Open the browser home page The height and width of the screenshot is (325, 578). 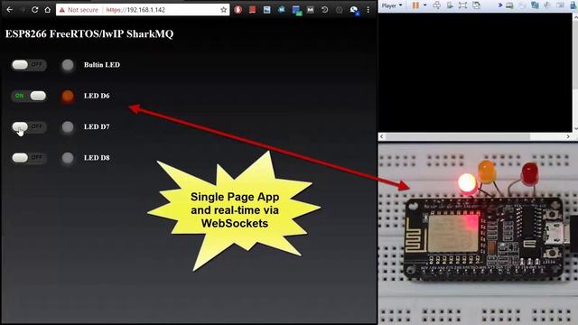[x=48, y=10]
